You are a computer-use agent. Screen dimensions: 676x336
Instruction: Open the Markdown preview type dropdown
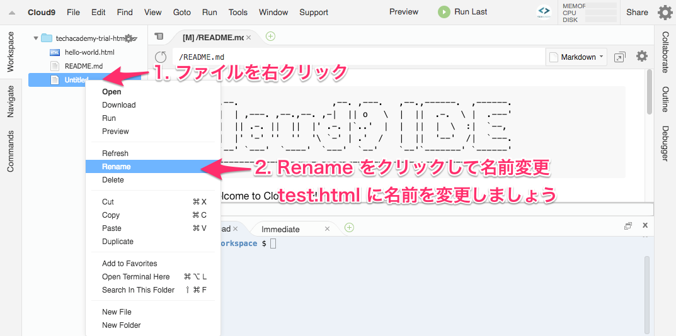pyautogui.click(x=577, y=57)
